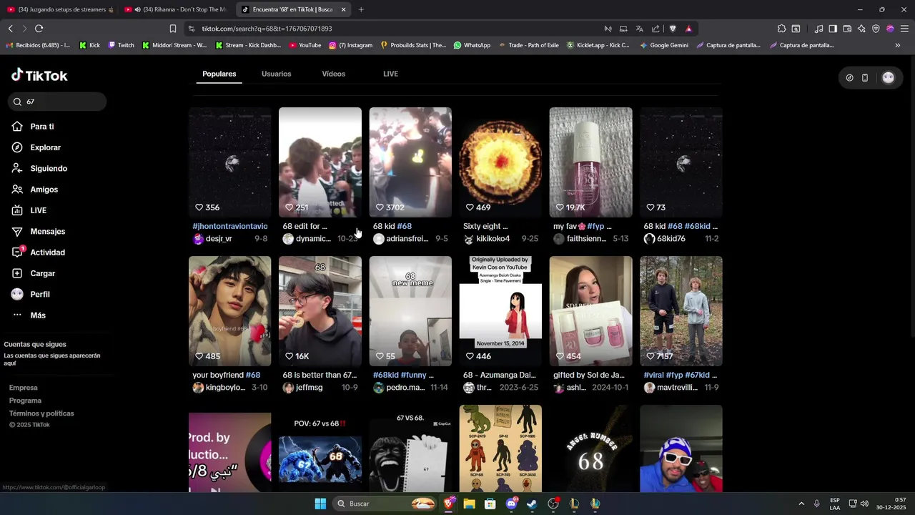Switch to LIVE results tab
This screenshot has height=515, width=915.
(x=390, y=74)
